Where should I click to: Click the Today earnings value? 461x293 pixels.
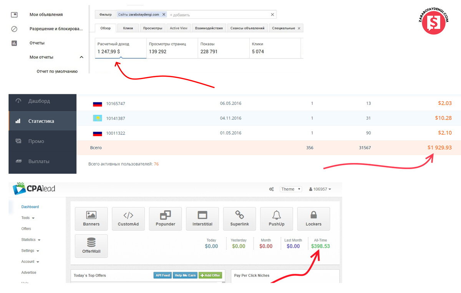click(x=211, y=246)
